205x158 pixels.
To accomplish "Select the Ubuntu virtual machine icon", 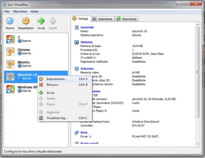I will click(x=10, y=64).
